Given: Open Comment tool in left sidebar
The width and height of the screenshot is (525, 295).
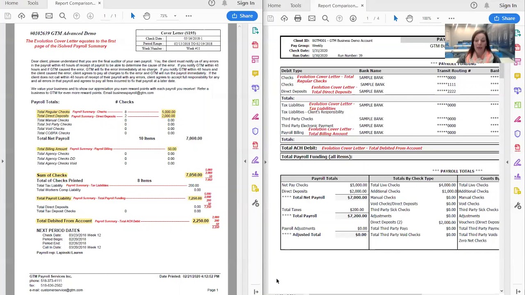Looking at the screenshot, I should coord(255,74).
